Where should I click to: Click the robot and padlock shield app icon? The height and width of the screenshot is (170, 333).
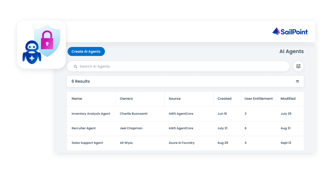[41, 45]
